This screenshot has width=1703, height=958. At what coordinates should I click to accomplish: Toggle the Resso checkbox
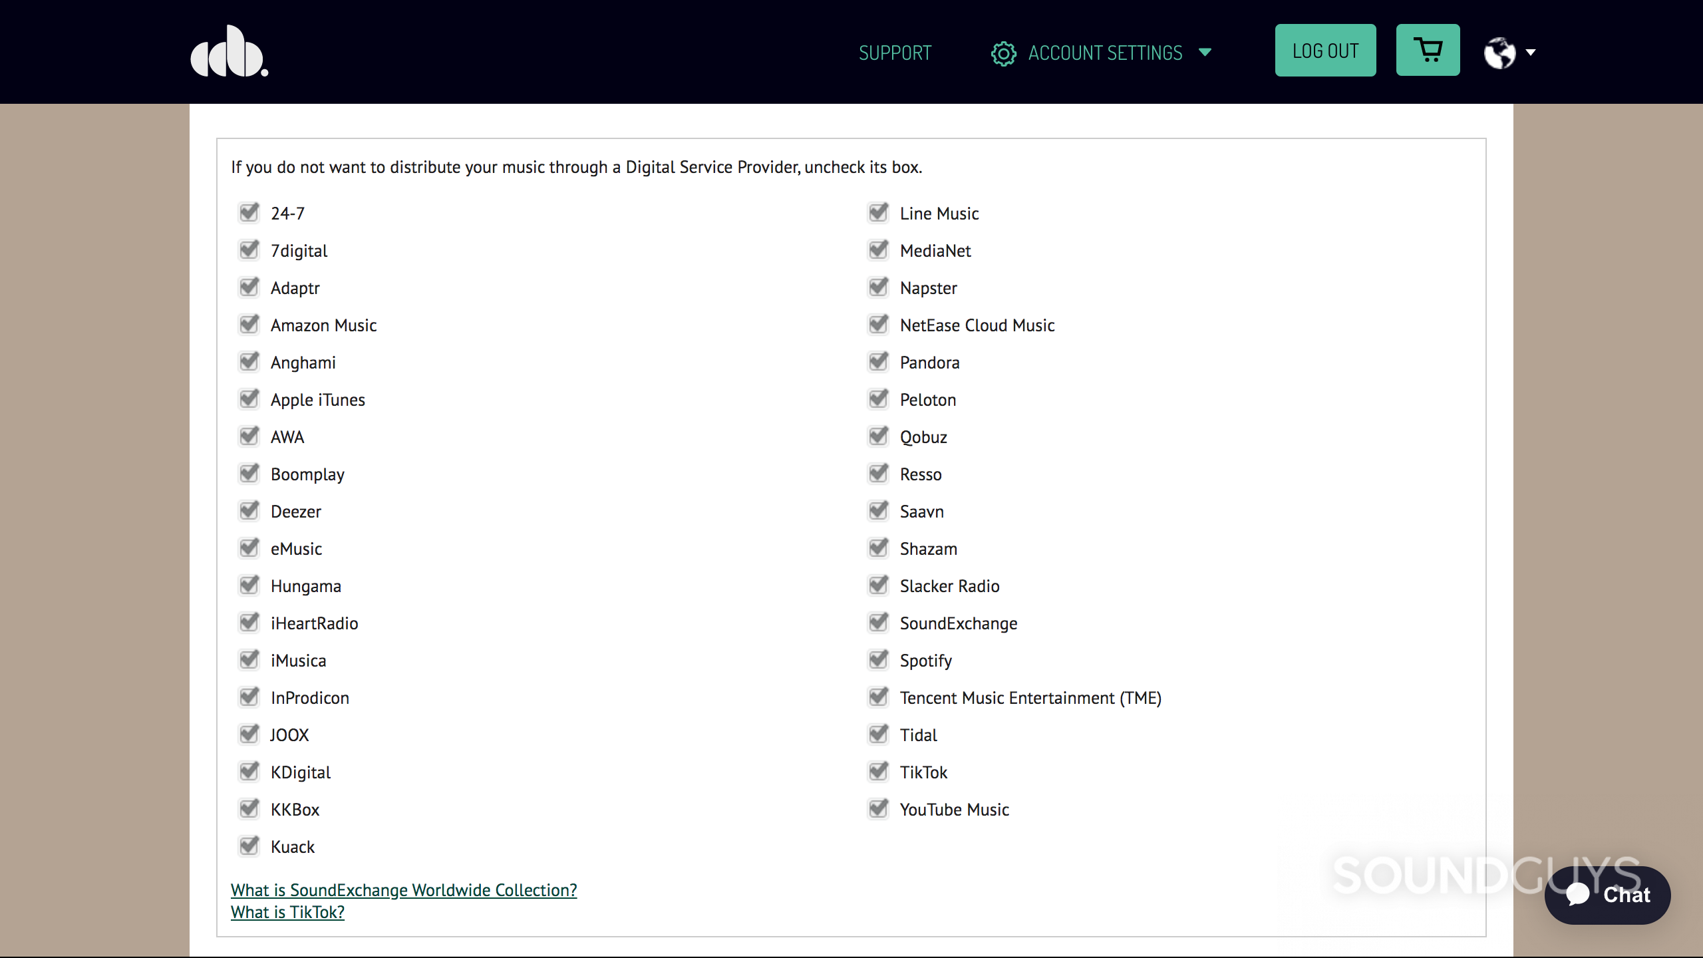pyautogui.click(x=878, y=473)
